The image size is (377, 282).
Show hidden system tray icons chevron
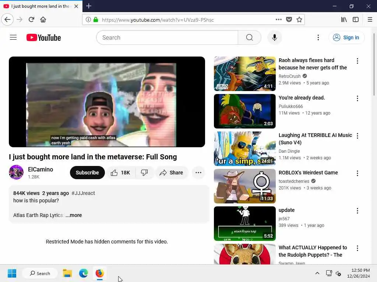317,273
